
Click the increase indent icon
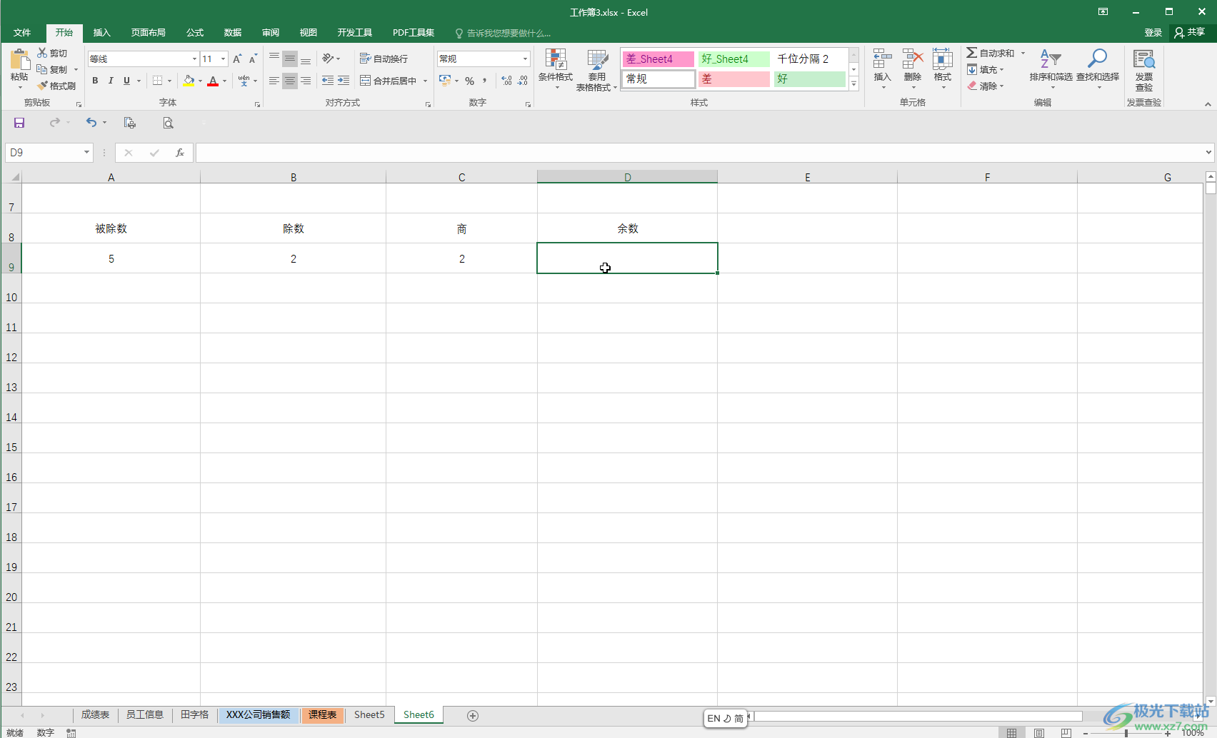(x=344, y=81)
